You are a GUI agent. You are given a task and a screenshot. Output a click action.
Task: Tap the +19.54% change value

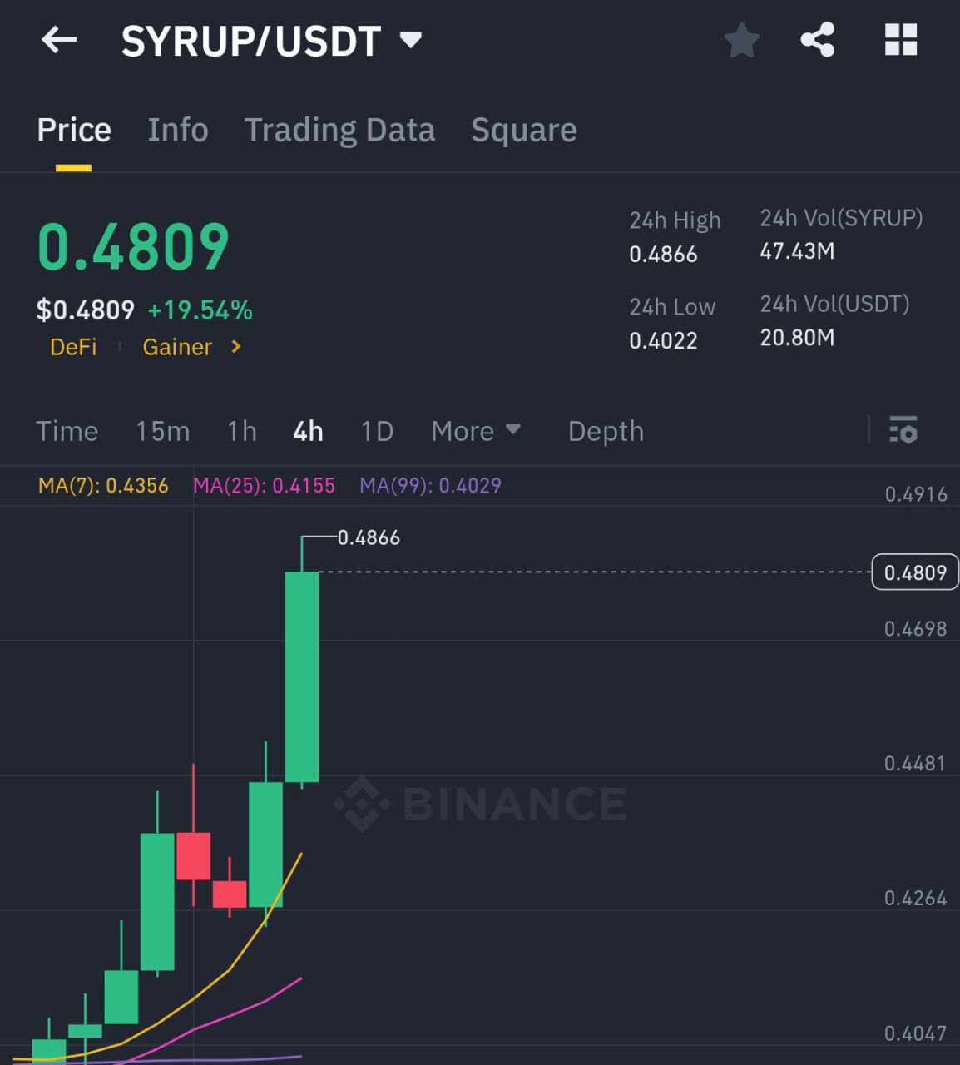click(200, 310)
